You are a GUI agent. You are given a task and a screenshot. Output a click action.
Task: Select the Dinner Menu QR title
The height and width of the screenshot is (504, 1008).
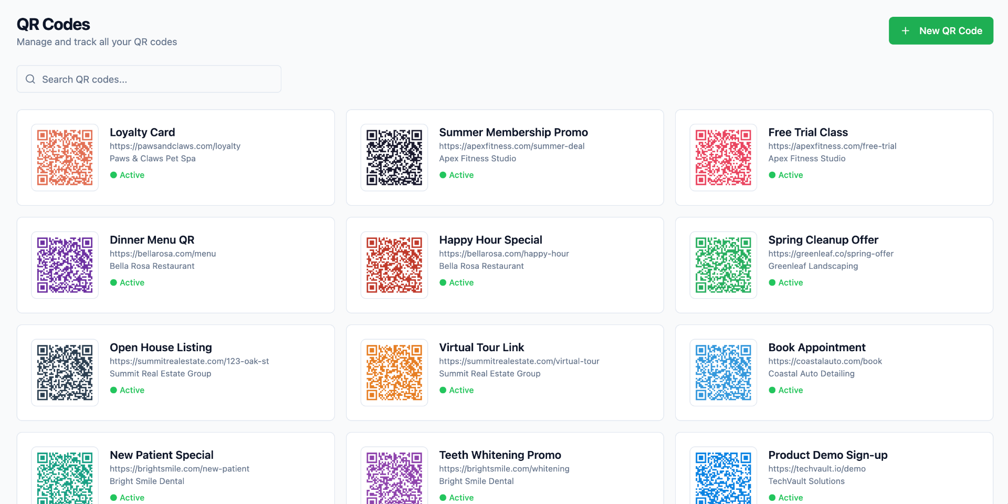click(x=152, y=240)
